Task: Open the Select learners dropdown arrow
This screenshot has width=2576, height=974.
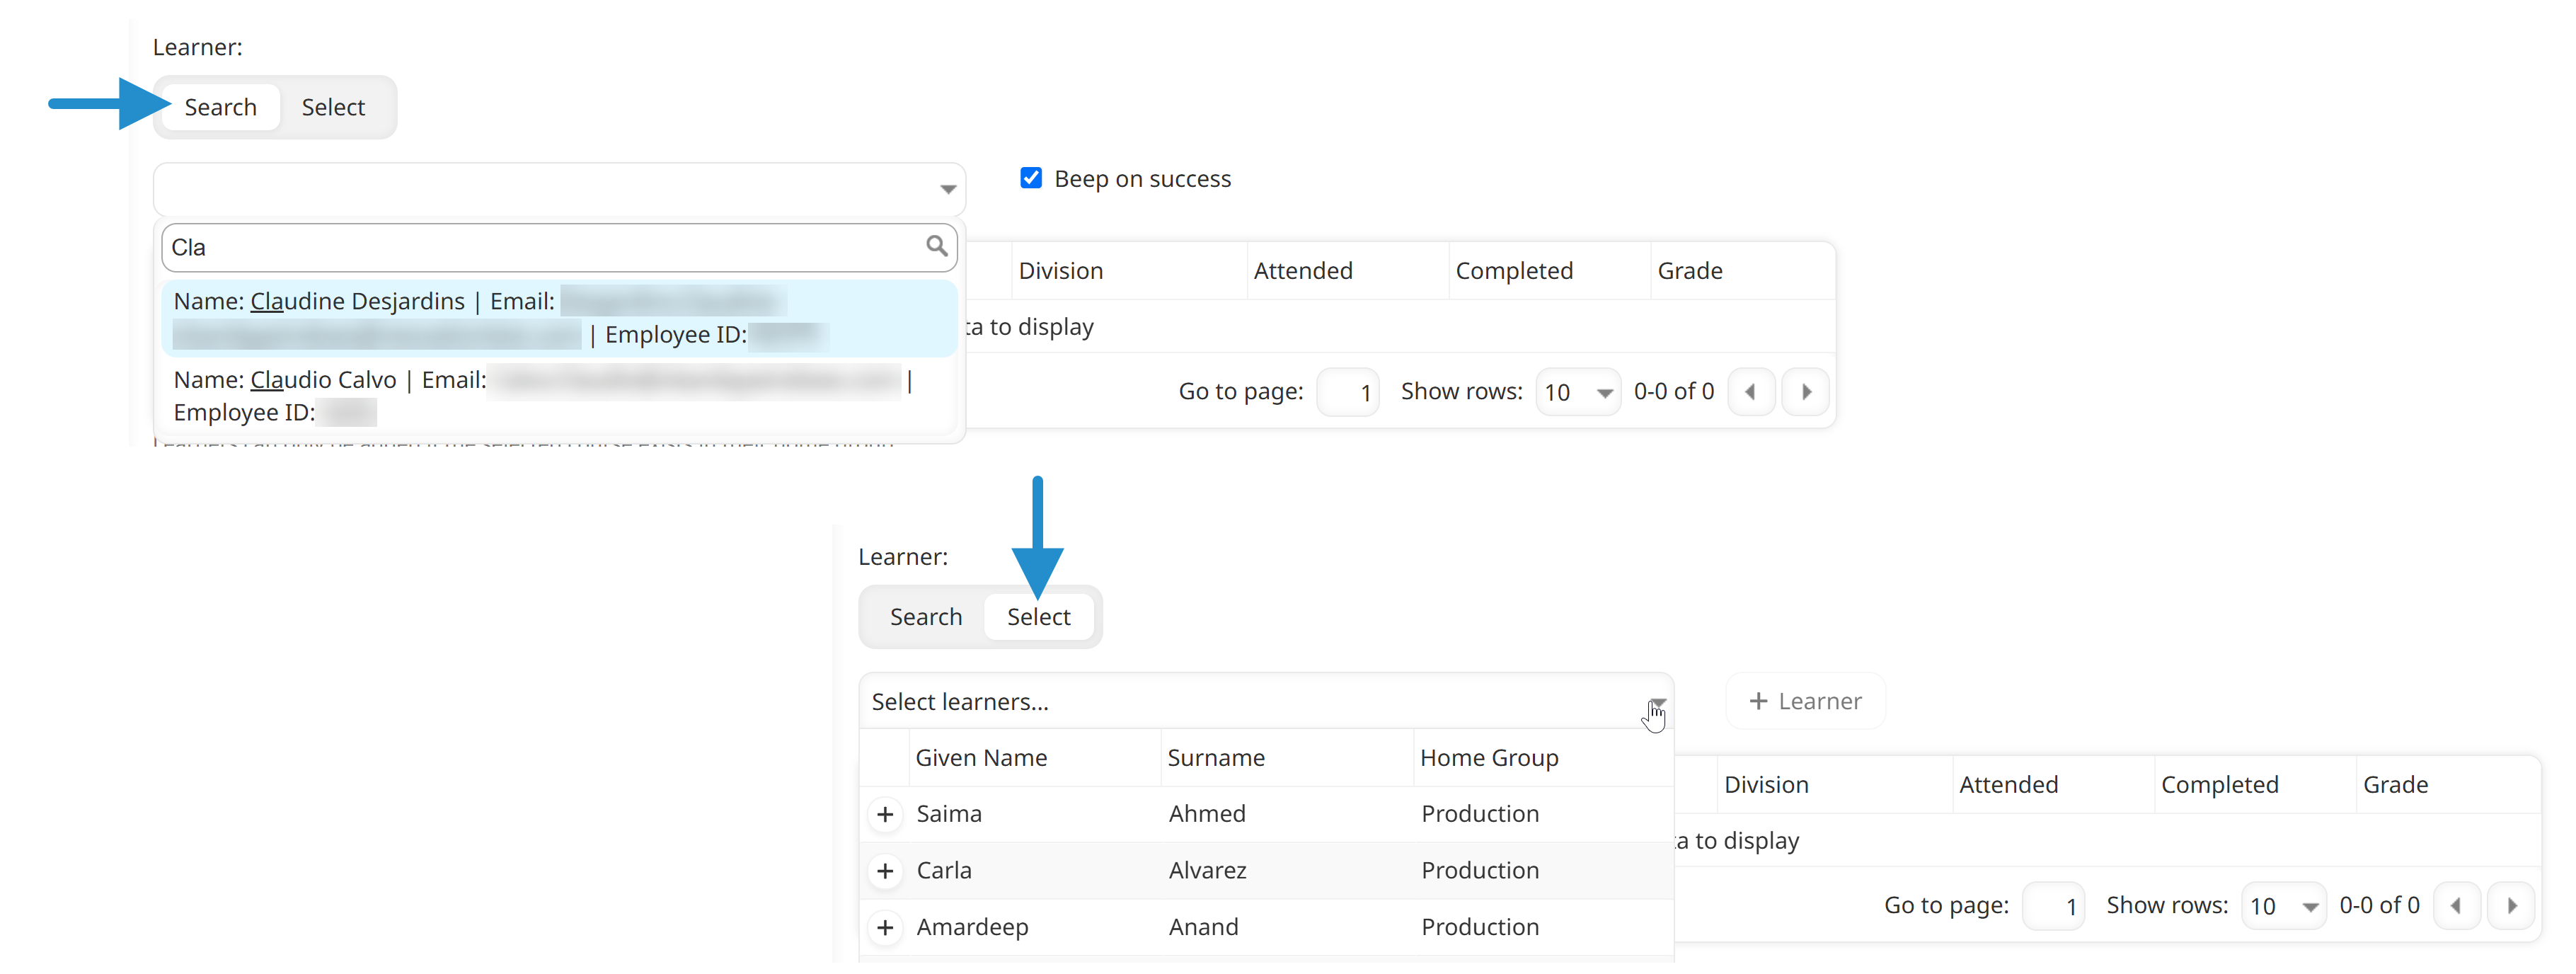Action: click(x=1657, y=703)
